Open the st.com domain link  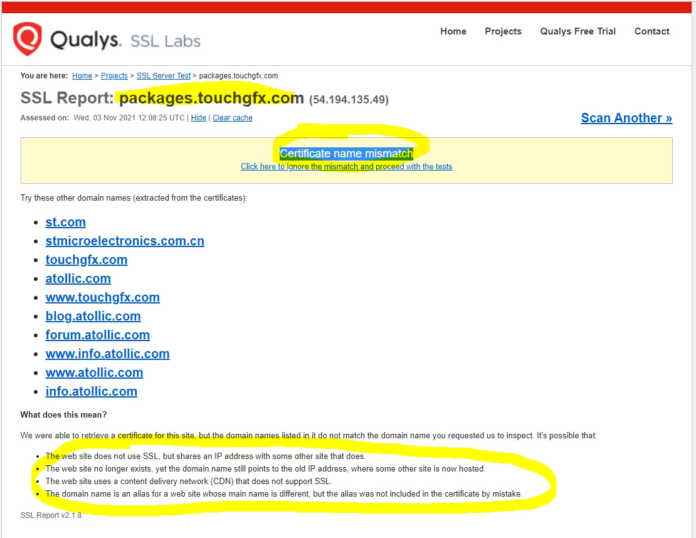click(66, 222)
